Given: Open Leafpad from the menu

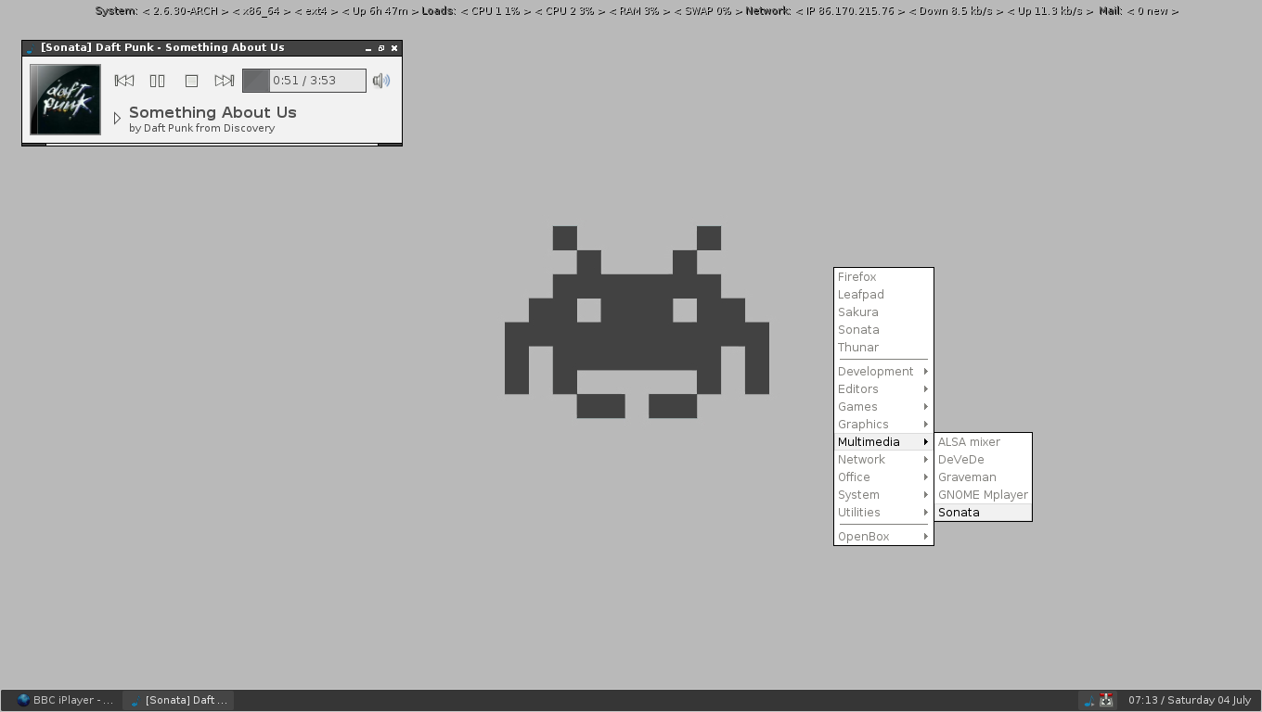Looking at the screenshot, I should [861, 295].
